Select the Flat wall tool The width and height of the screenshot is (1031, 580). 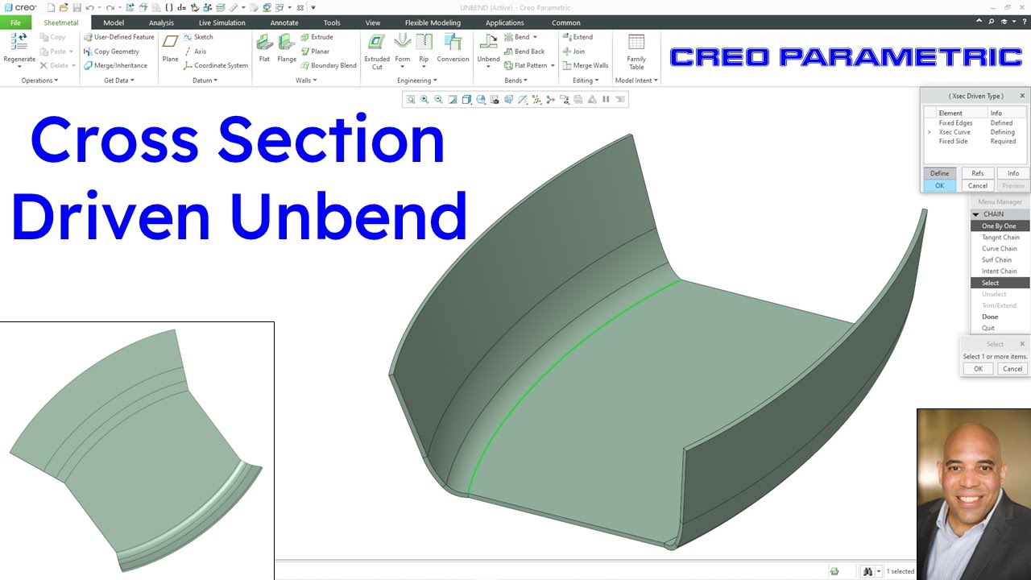264,48
